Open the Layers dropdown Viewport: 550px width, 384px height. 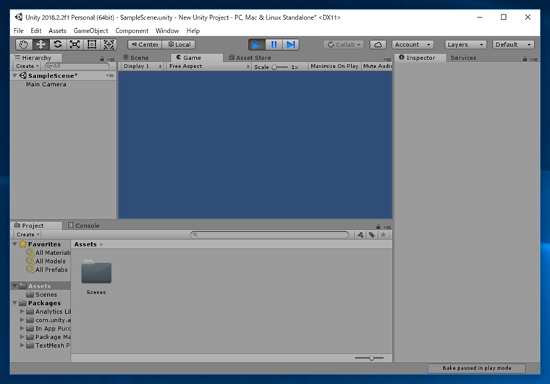[465, 45]
